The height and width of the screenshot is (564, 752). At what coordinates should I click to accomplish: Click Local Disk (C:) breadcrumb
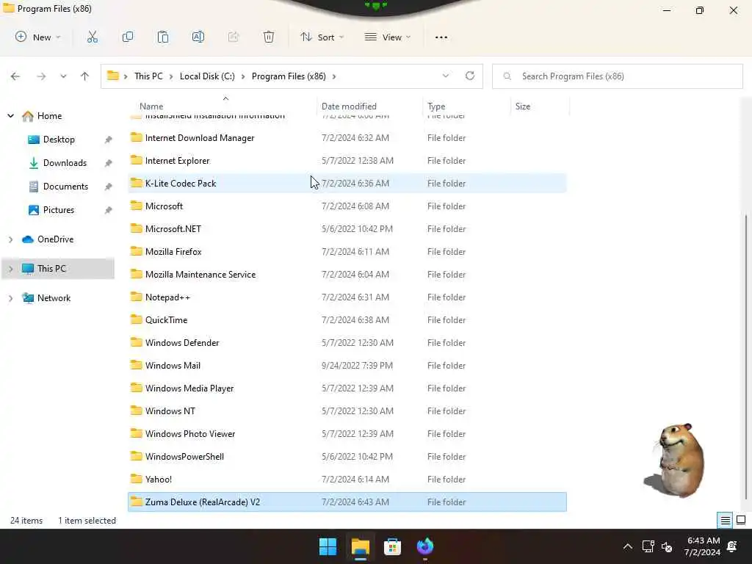tap(207, 76)
